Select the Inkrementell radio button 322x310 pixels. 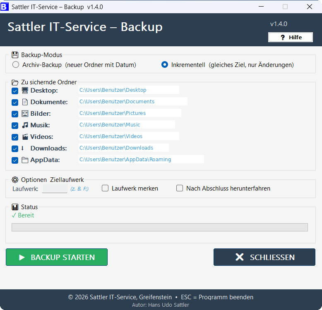point(165,65)
